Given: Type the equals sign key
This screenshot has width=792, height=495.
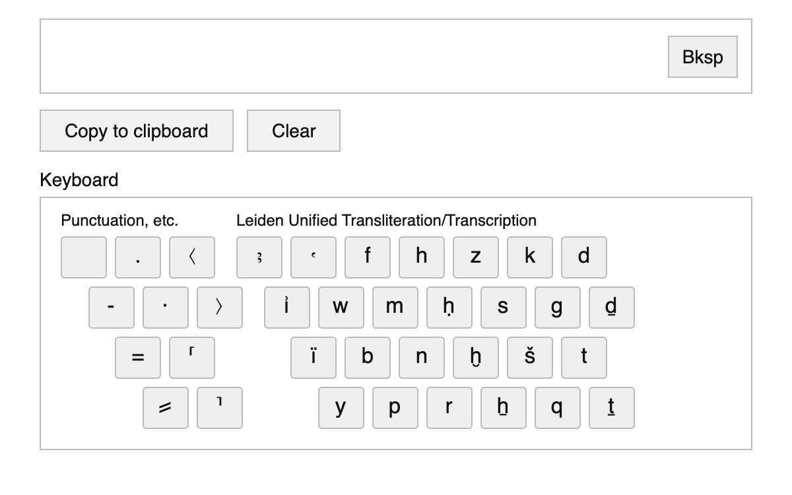Looking at the screenshot, I should pos(138,358).
